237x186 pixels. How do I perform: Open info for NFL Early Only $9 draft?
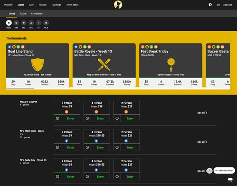click(x=57, y=177)
